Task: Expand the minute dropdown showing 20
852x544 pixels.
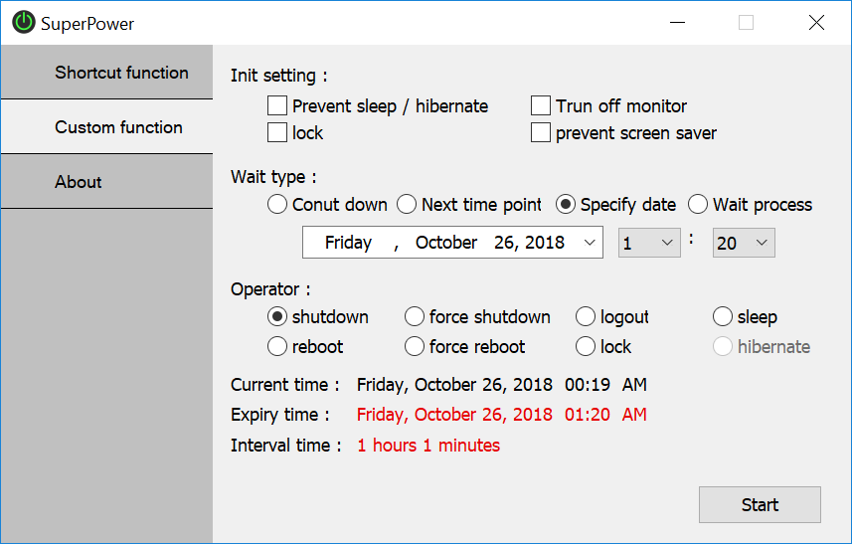Action: 762,243
